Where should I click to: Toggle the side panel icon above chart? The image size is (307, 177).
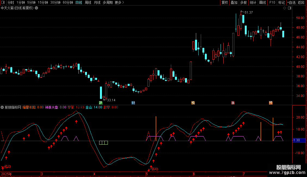pos(290,8)
